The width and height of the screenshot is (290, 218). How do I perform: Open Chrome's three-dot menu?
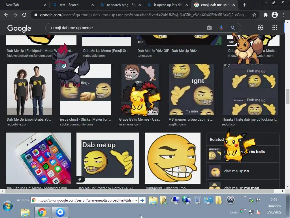coord(284,15)
